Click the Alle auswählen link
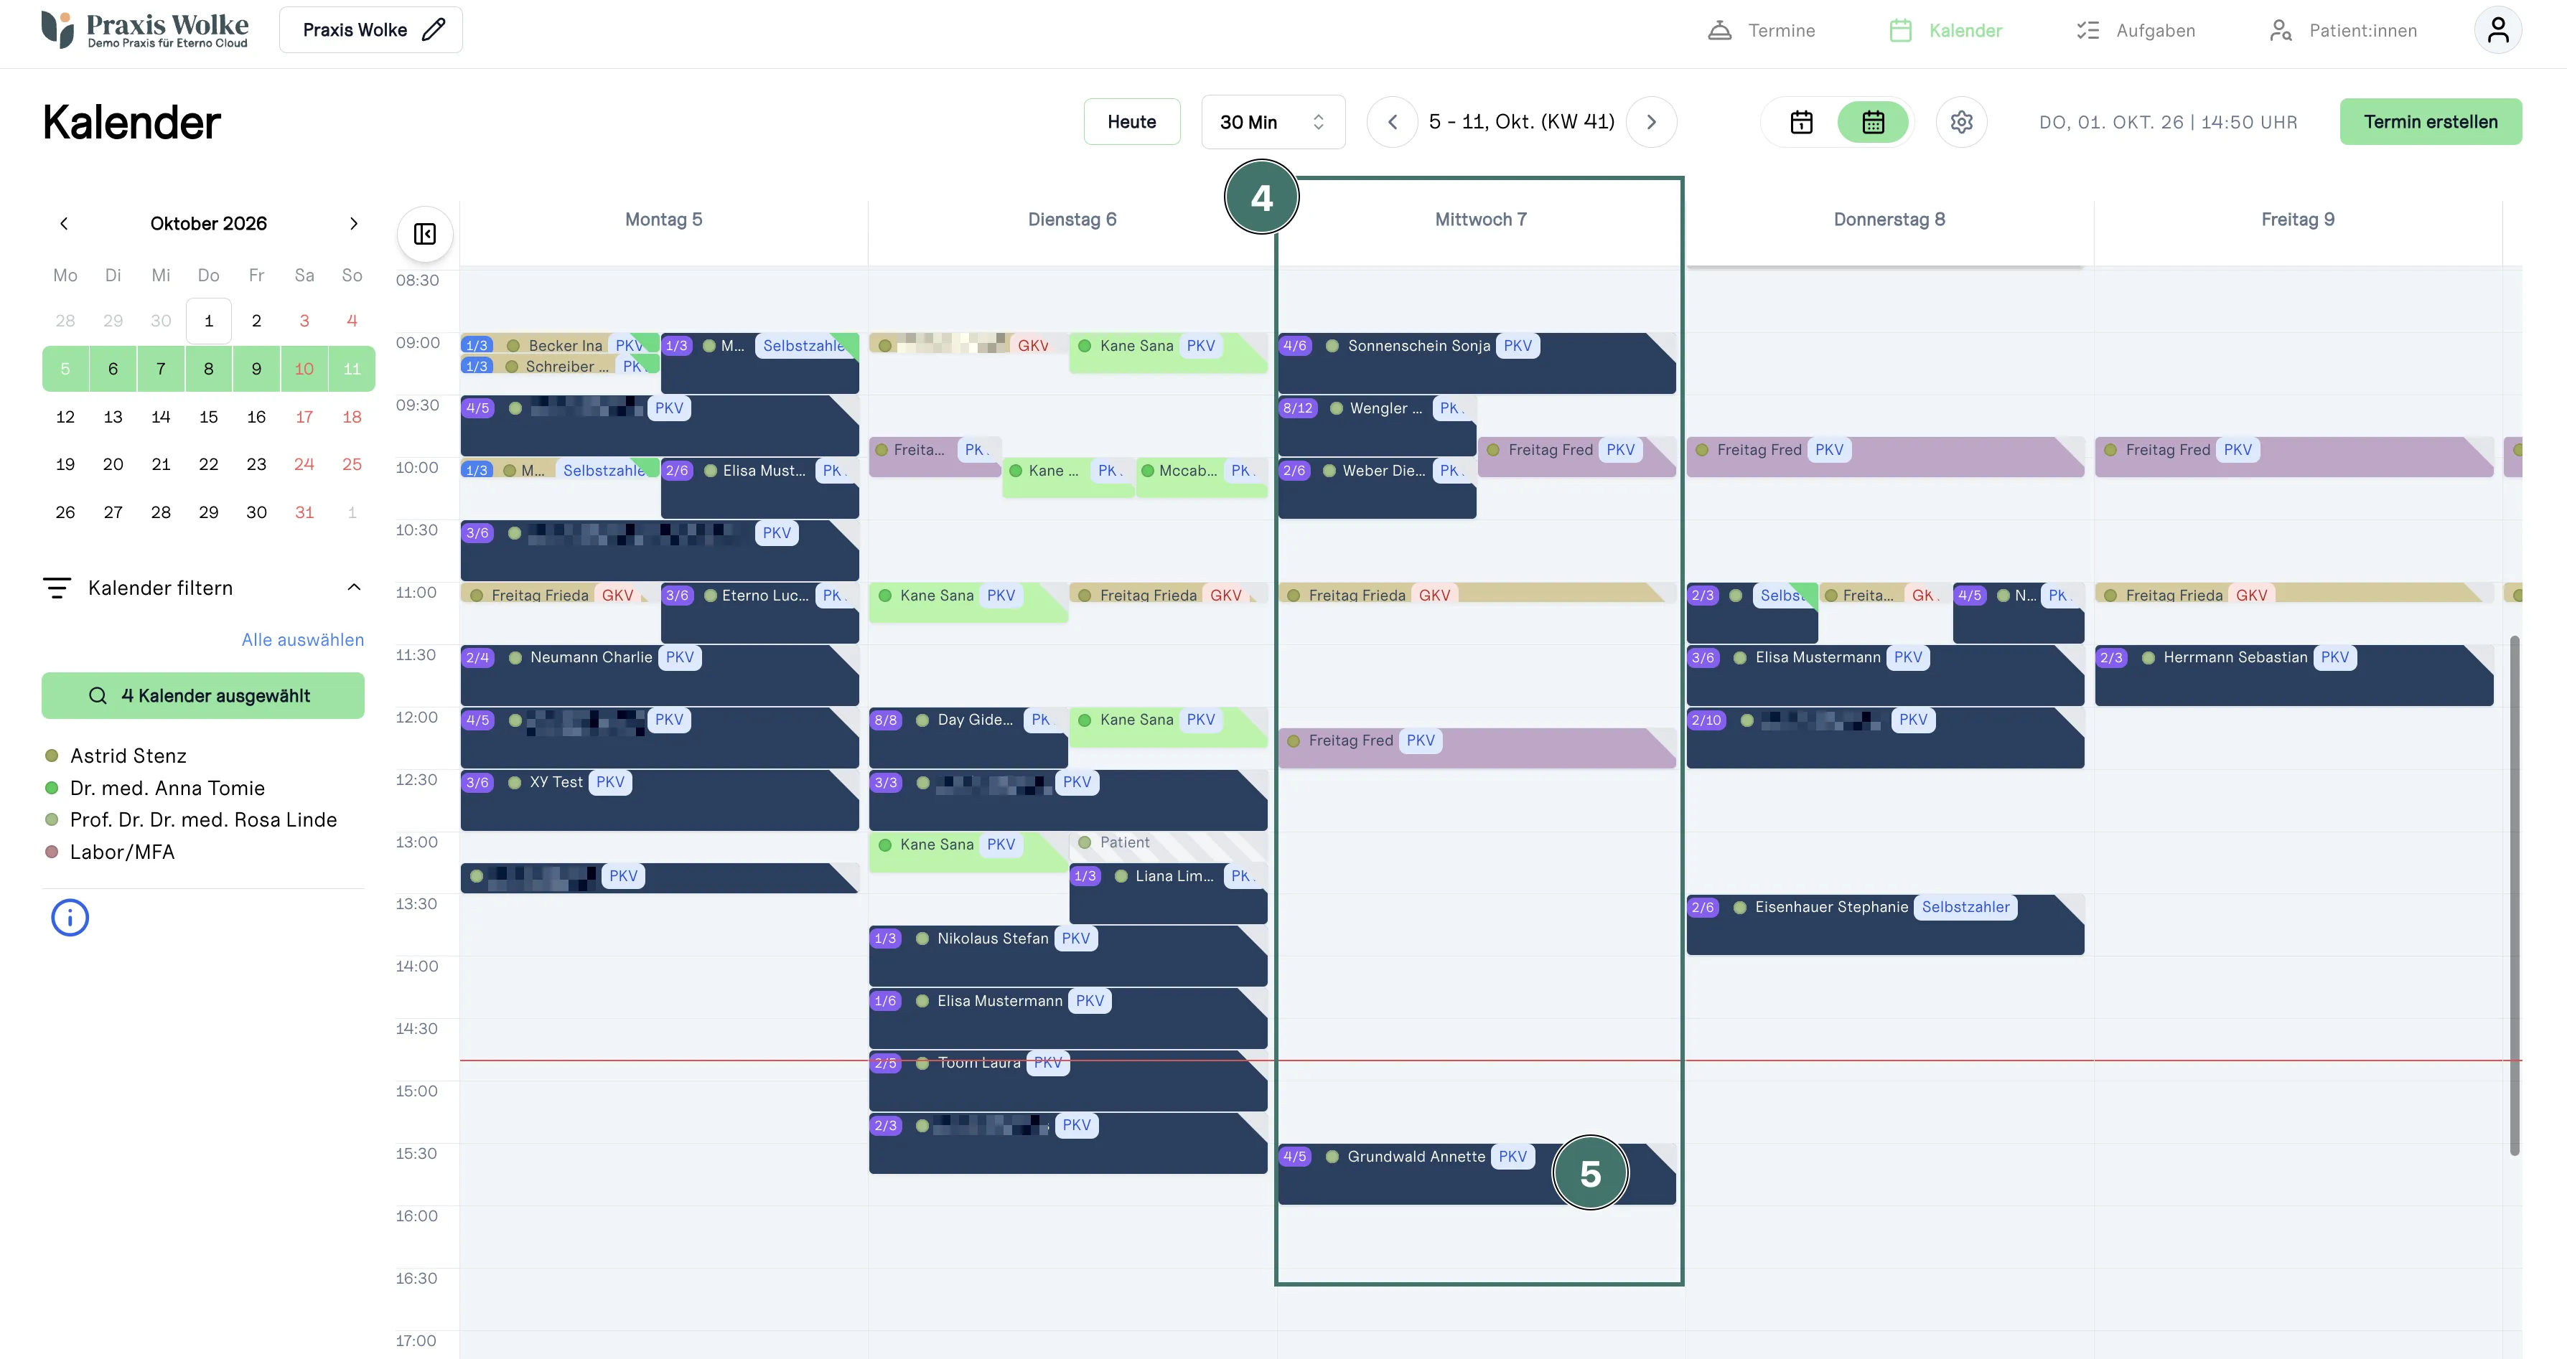This screenshot has height=1359, width=2567. 303,639
